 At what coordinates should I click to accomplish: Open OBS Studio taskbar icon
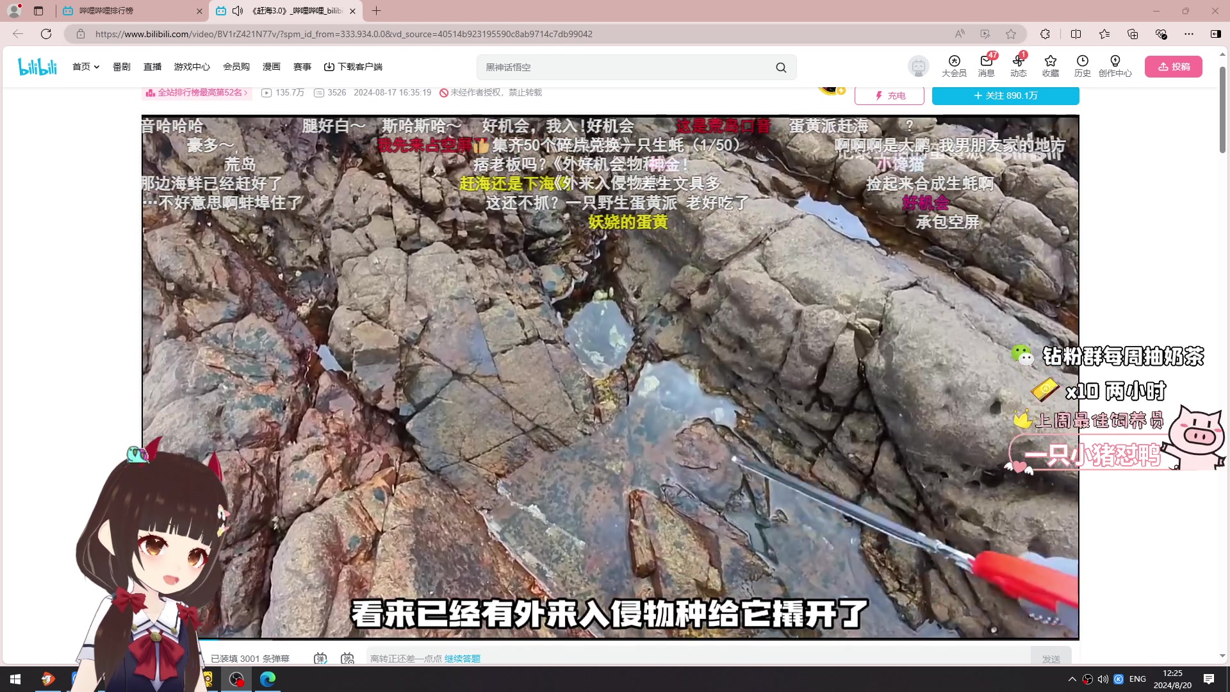click(x=236, y=679)
